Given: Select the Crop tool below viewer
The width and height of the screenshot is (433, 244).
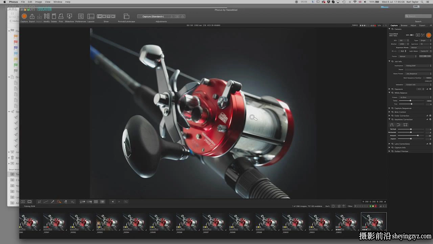Looking at the screenshot, I should click(x=39, y=202).
